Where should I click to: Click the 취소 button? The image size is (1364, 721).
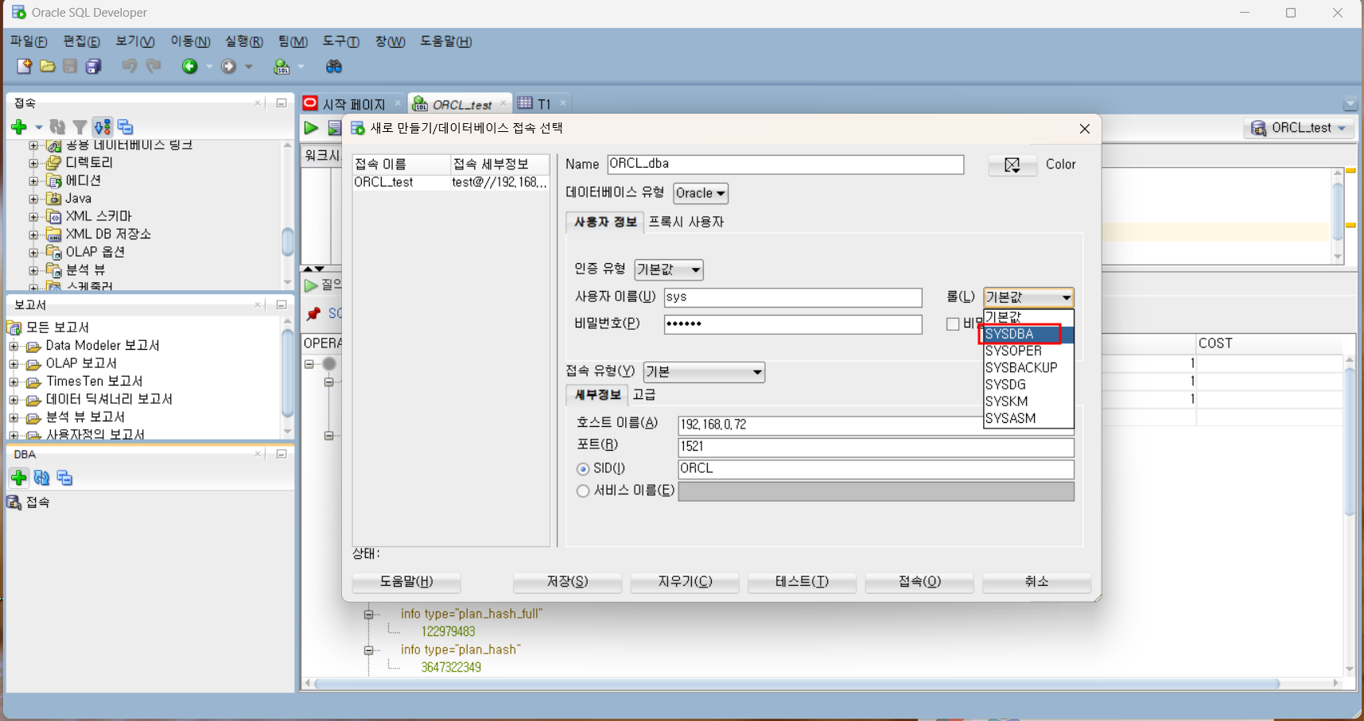1036,582
